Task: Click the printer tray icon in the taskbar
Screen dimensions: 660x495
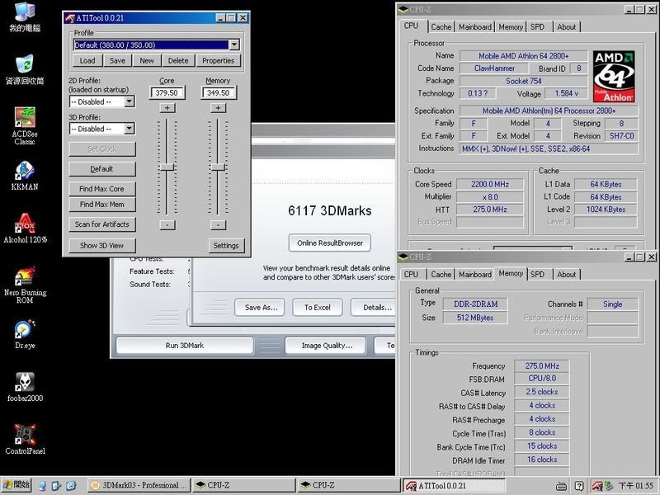Action: pos(561,486)
